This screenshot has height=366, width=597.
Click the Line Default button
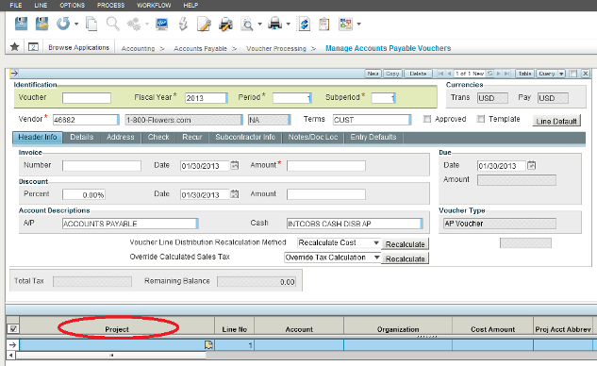coord(556,121)
